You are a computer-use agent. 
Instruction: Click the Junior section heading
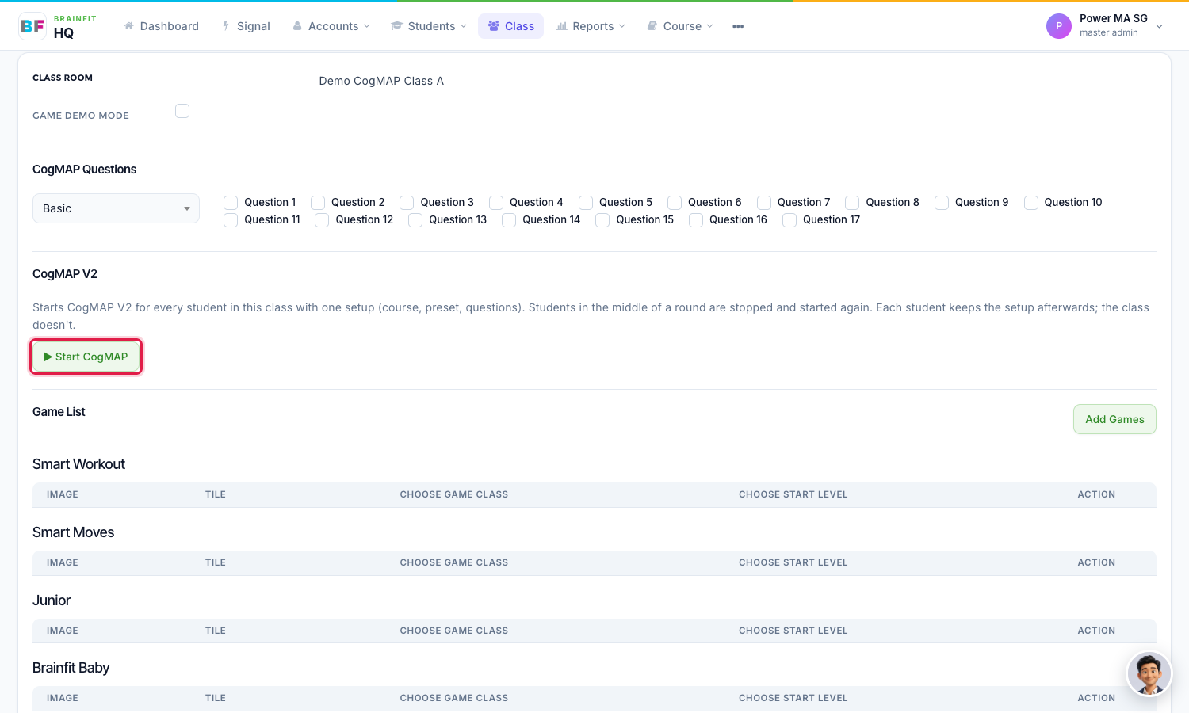coord(52,601)
